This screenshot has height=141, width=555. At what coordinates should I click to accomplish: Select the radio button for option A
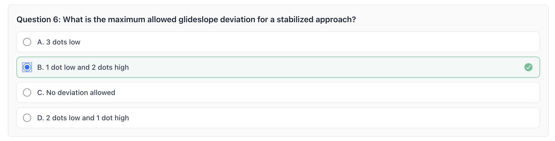[x=27, y=42]
